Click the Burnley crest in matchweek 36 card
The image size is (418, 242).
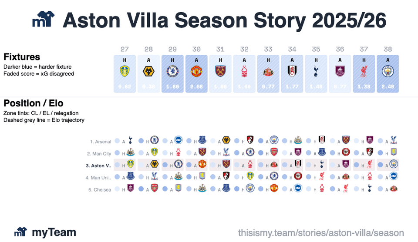pos(340,72)
